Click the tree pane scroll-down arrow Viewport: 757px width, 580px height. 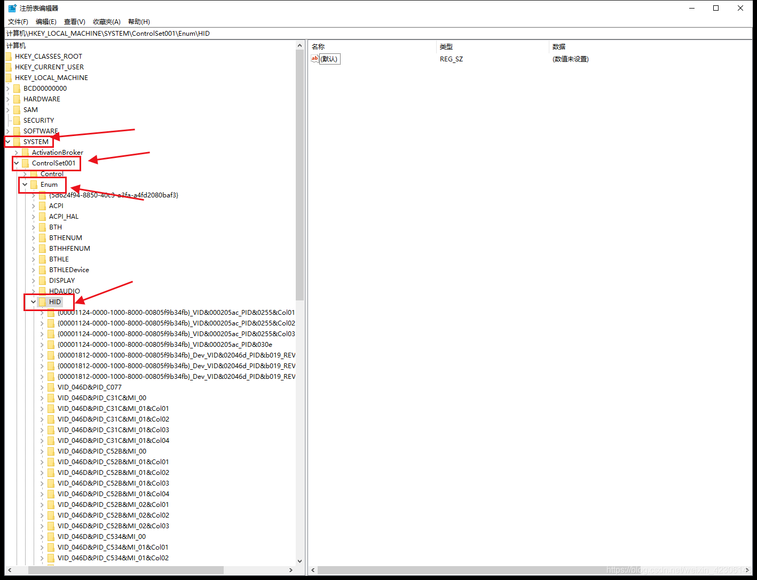coord(299,561)
